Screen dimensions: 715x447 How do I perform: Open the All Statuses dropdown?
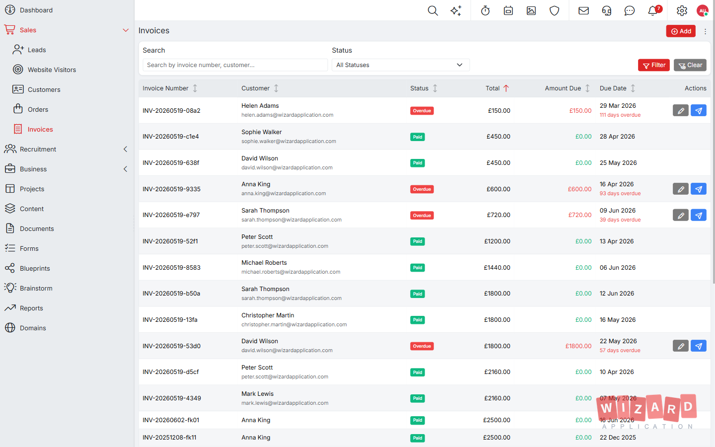(401, 65)
